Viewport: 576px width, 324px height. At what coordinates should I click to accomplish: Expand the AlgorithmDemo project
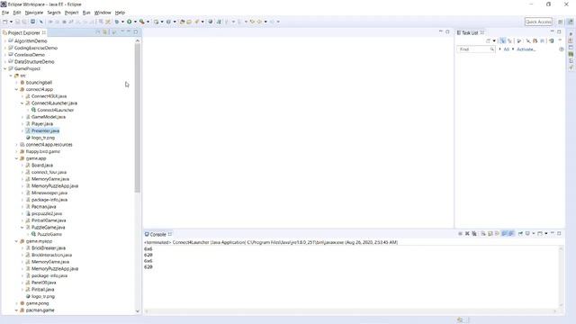(5, 41)
